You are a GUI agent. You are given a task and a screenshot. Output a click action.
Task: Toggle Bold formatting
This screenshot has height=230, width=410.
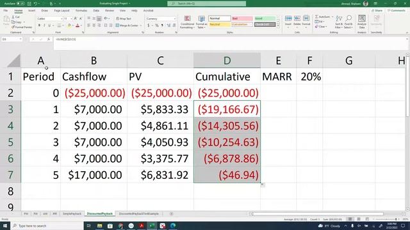(39, 26)
